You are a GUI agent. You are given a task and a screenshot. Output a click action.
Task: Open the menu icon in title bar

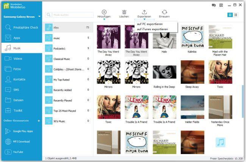tap(221, 5)
